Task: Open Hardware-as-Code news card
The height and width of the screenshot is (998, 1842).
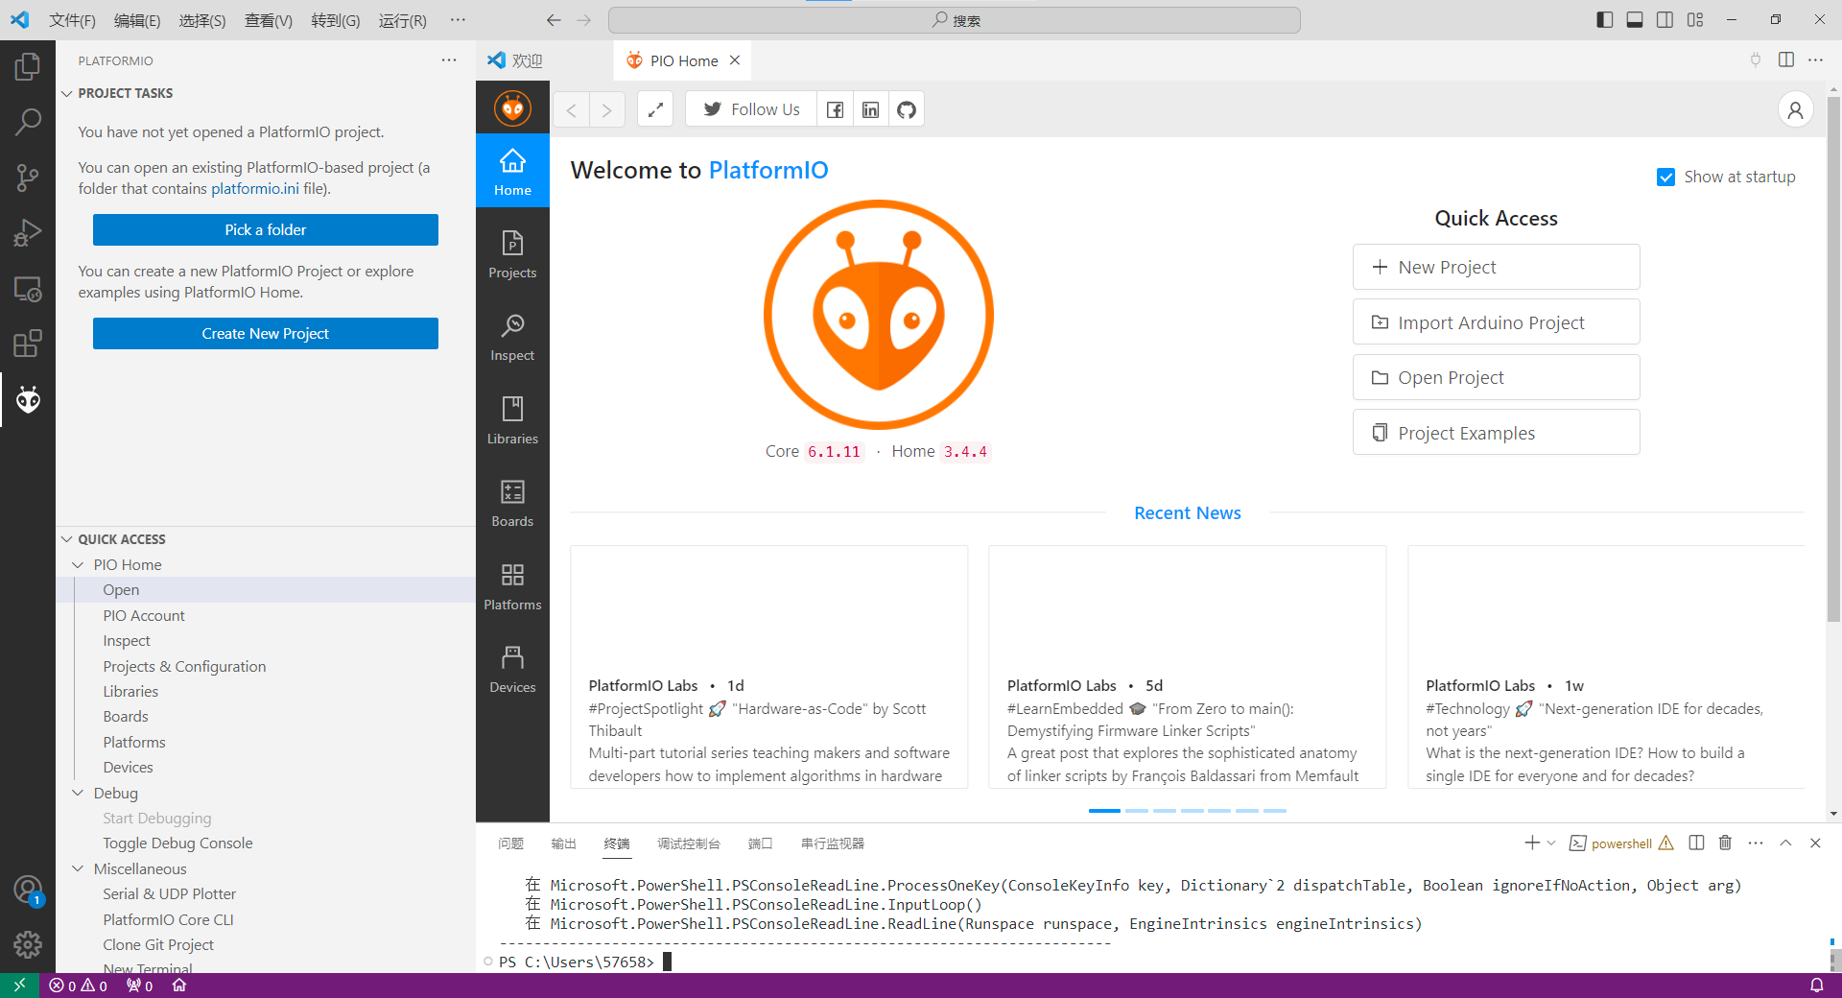Action: tap(769, 667)
